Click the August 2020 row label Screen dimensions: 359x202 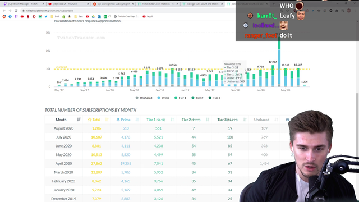[x=63, y=128]
